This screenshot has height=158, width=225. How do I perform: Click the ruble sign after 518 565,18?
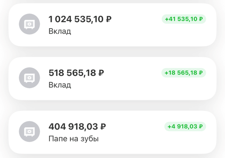point(101,73)
